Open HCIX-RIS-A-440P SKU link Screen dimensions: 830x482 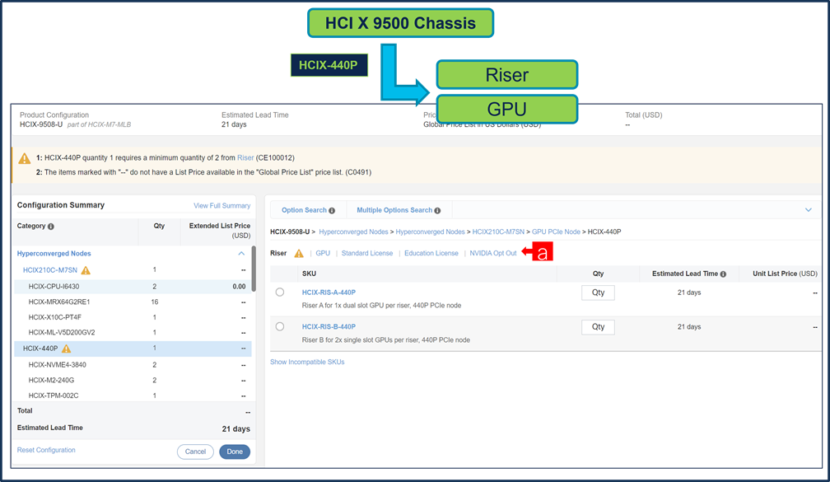tap(329, 292)
